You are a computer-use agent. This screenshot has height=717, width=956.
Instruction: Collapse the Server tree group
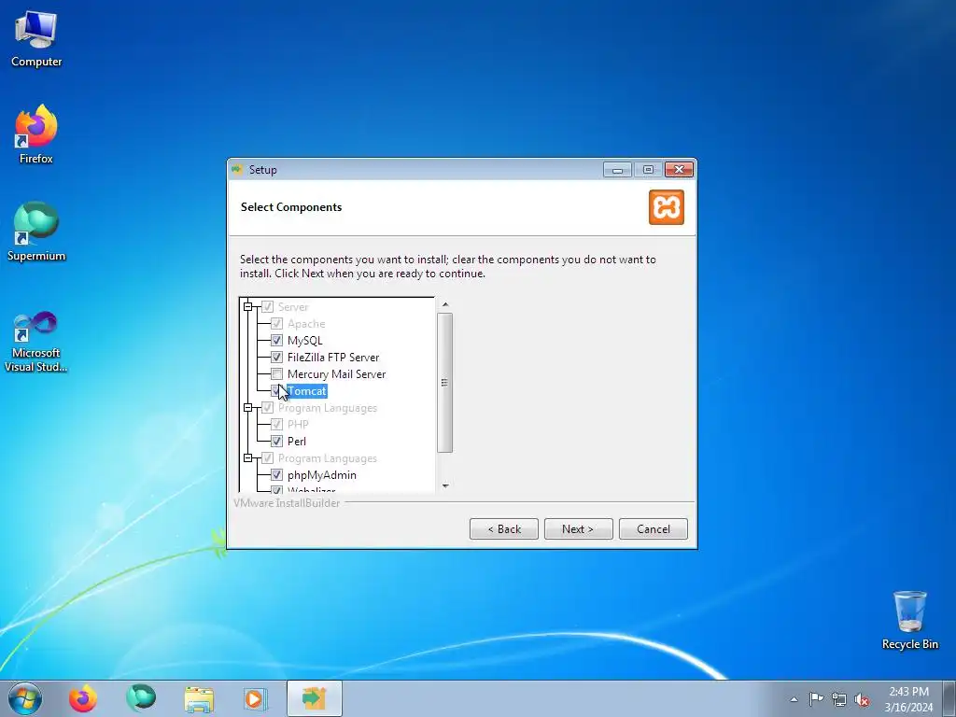click(x=247, y=306)
